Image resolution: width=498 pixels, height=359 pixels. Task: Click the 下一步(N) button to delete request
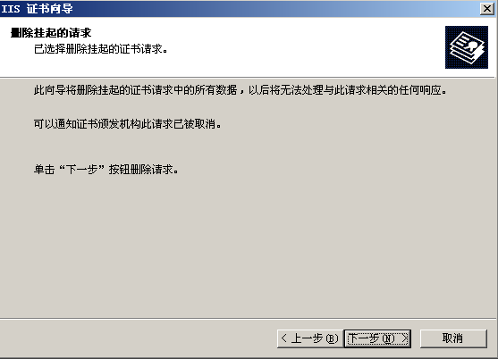click(x=377, y=338)
